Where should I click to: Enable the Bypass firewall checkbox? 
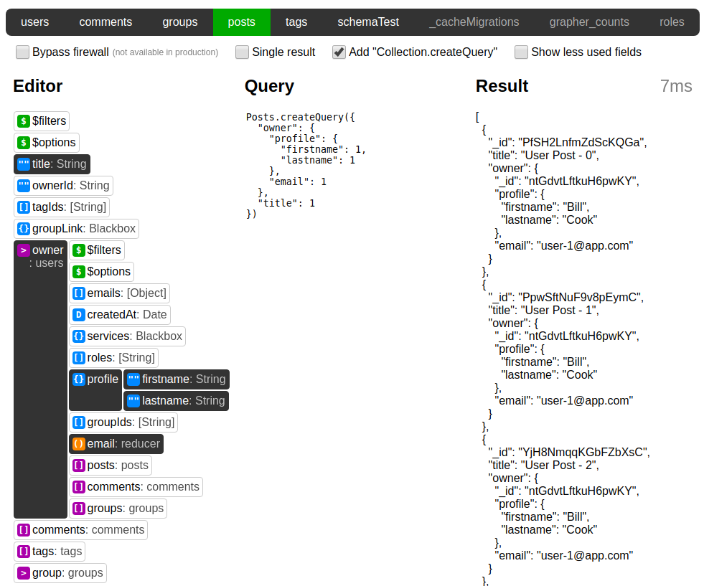pyautogui.click(x=22, y=52)
